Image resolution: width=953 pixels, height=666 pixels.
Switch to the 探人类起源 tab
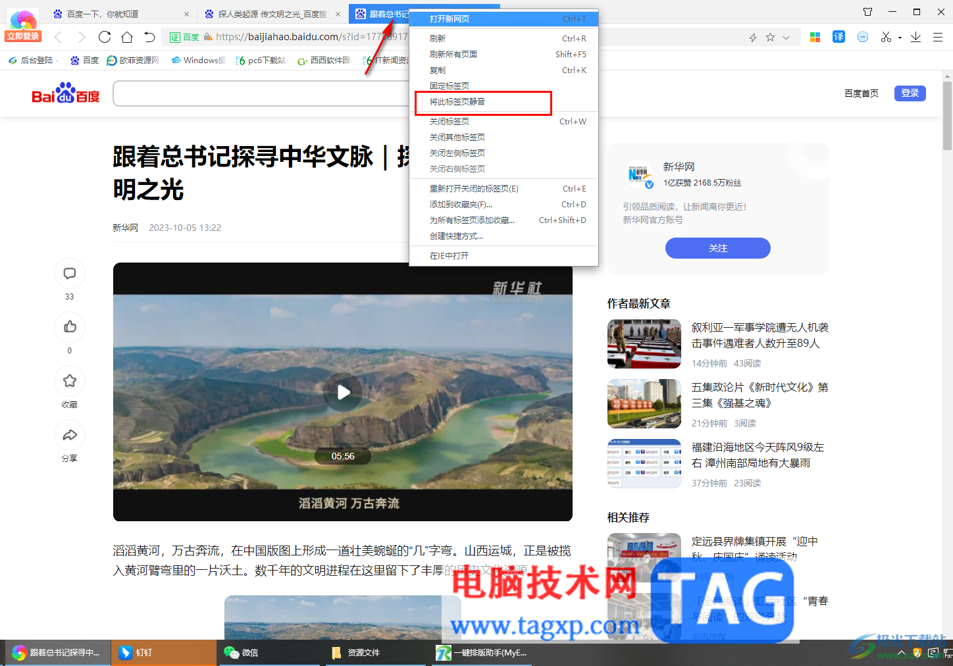coord(272,14)
